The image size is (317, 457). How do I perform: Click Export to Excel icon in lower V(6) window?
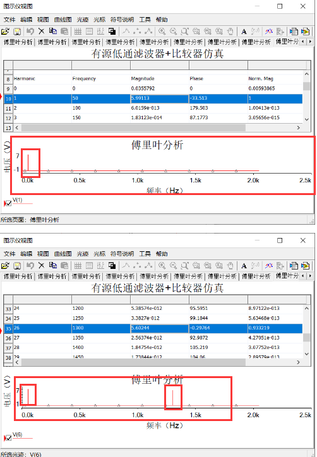(x=294, y=266)
